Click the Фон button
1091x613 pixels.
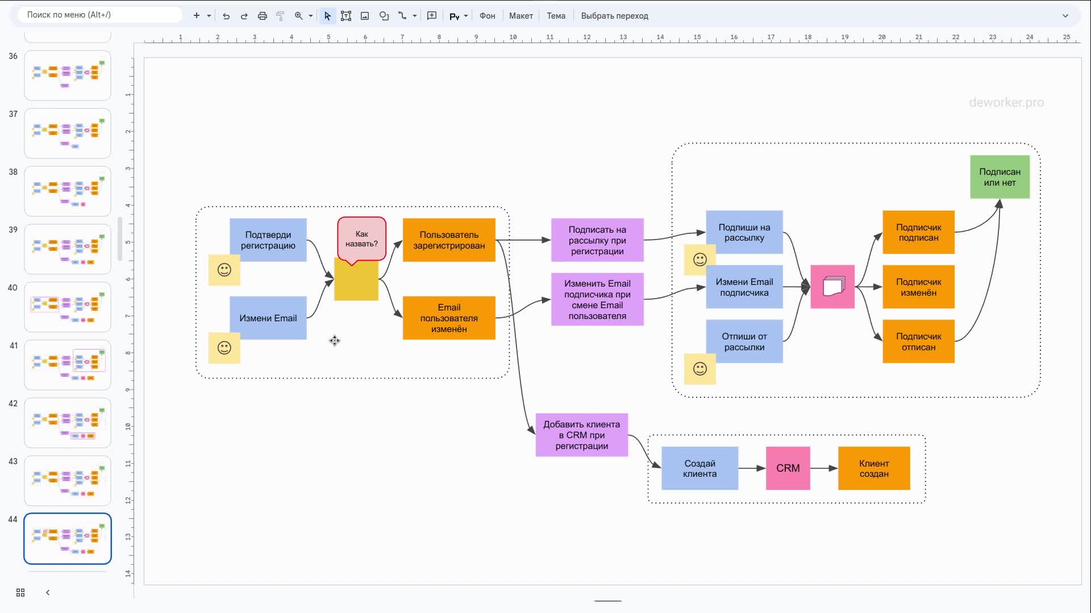[x=487, y=16]
